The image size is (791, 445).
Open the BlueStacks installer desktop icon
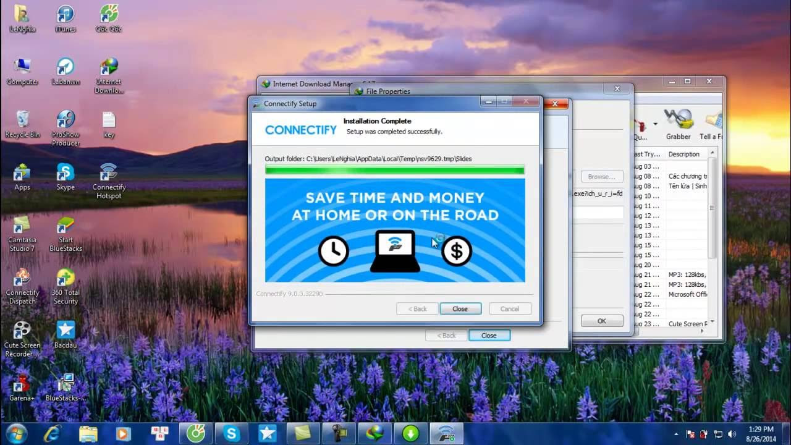tap(66, 388)
